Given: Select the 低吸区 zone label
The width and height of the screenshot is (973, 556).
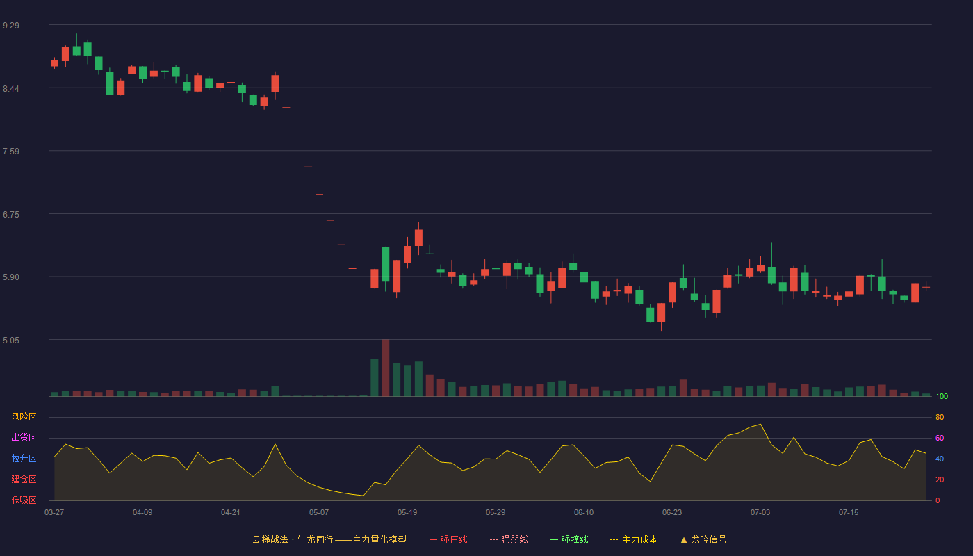Looking at the screenshot, I should pyautogui.click(x=24, y=500).
